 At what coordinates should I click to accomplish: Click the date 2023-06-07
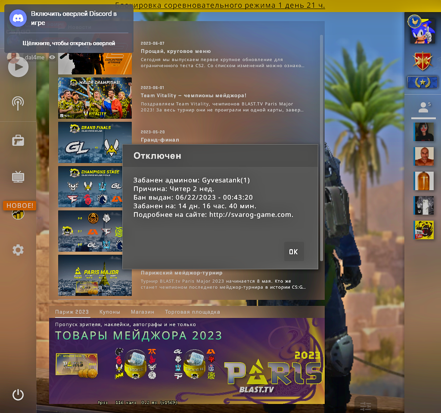point(152,43)
